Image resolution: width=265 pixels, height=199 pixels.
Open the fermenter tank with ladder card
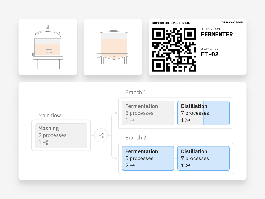pos(113,47)
